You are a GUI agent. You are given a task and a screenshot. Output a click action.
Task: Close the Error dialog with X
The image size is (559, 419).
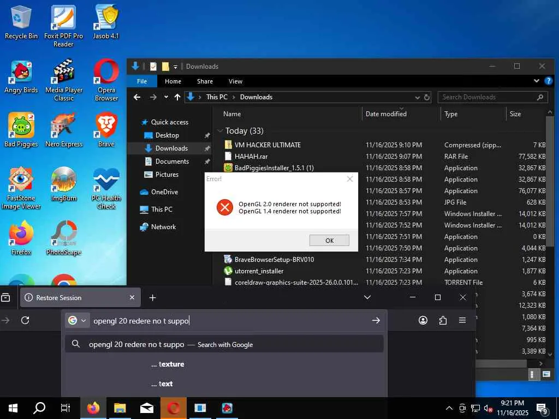coord(350,179)
